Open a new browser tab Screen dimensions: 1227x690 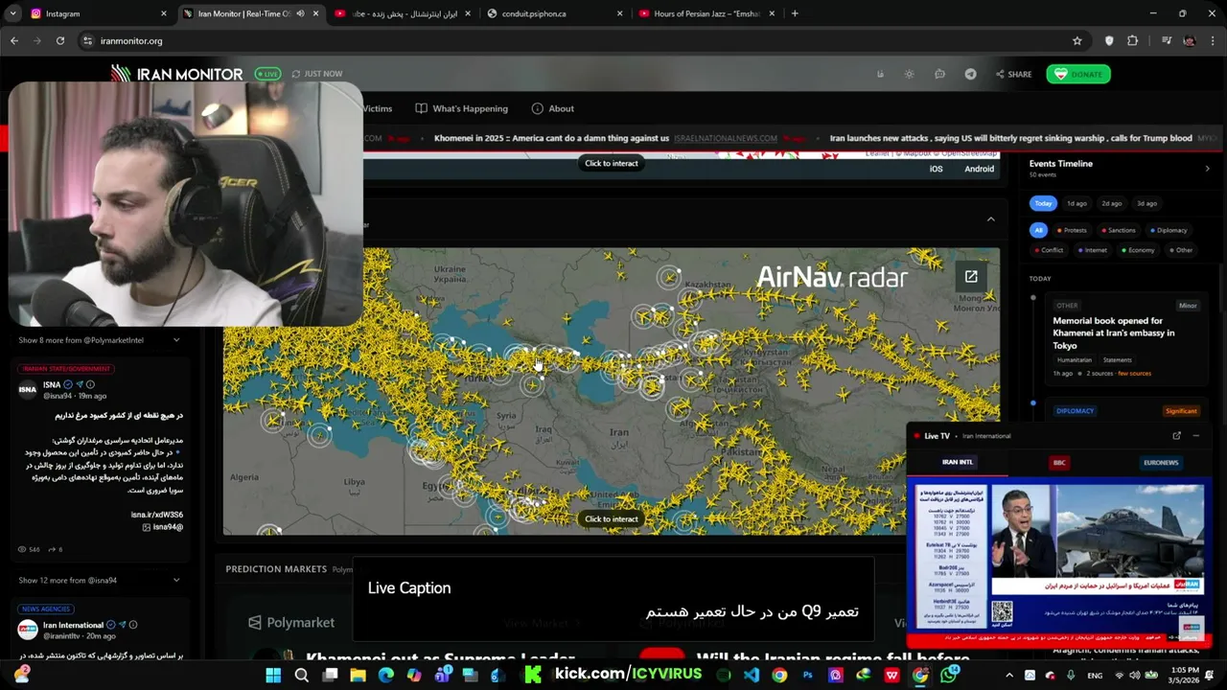click(x=795, y=13)
